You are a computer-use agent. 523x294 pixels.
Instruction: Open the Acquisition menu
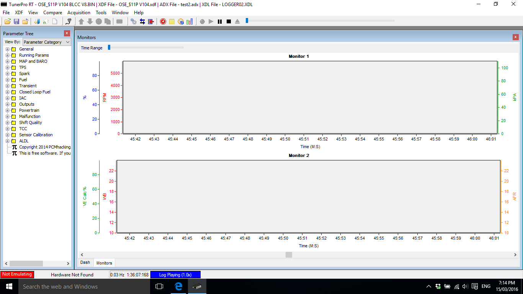(79, 13)
